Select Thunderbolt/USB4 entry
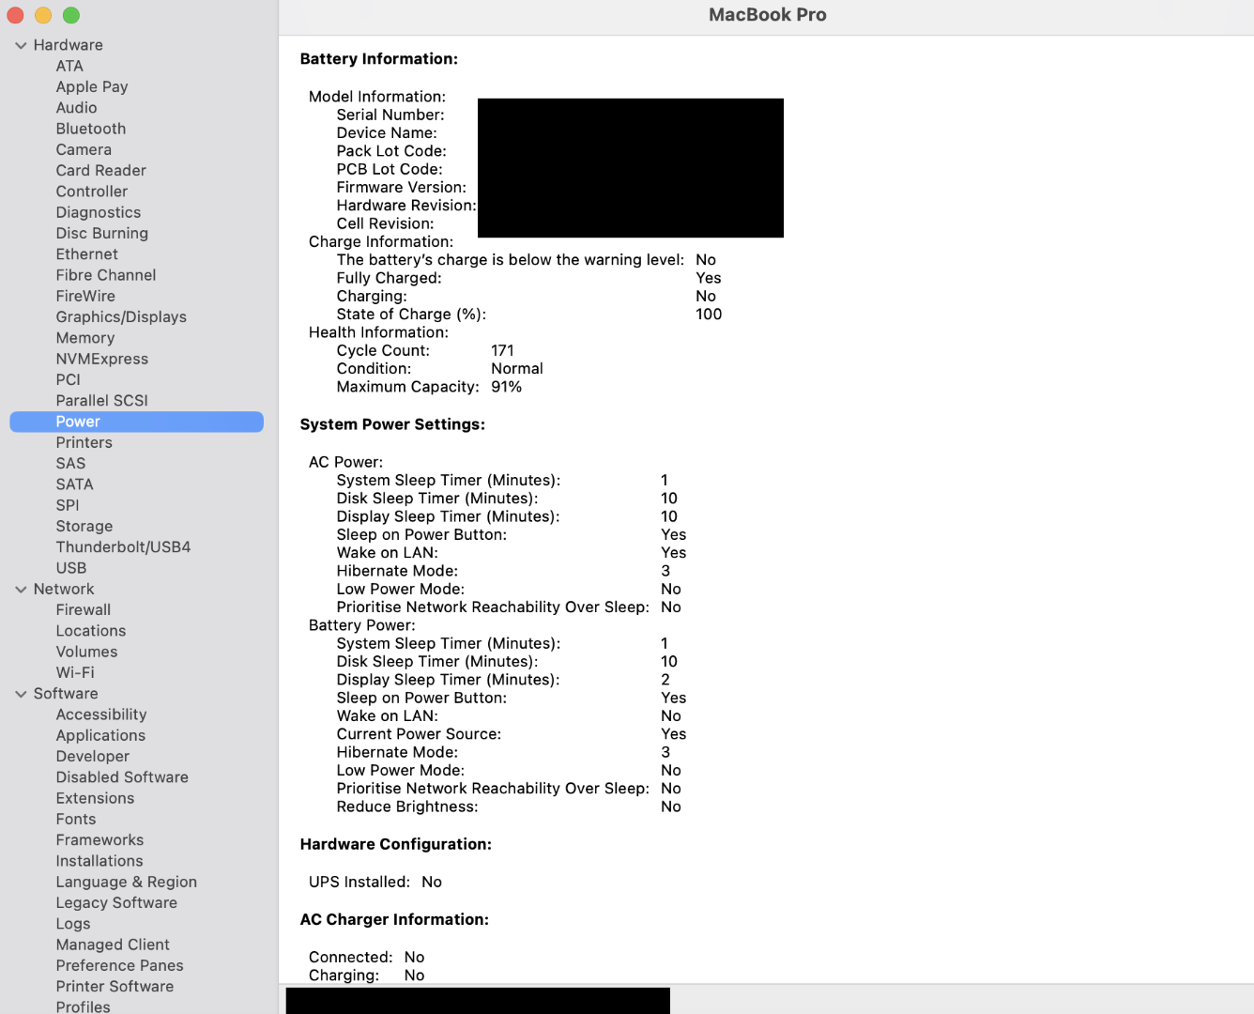Image resolution: width=1254 pixels, height=1014 pixels. (x=123, y=547)
